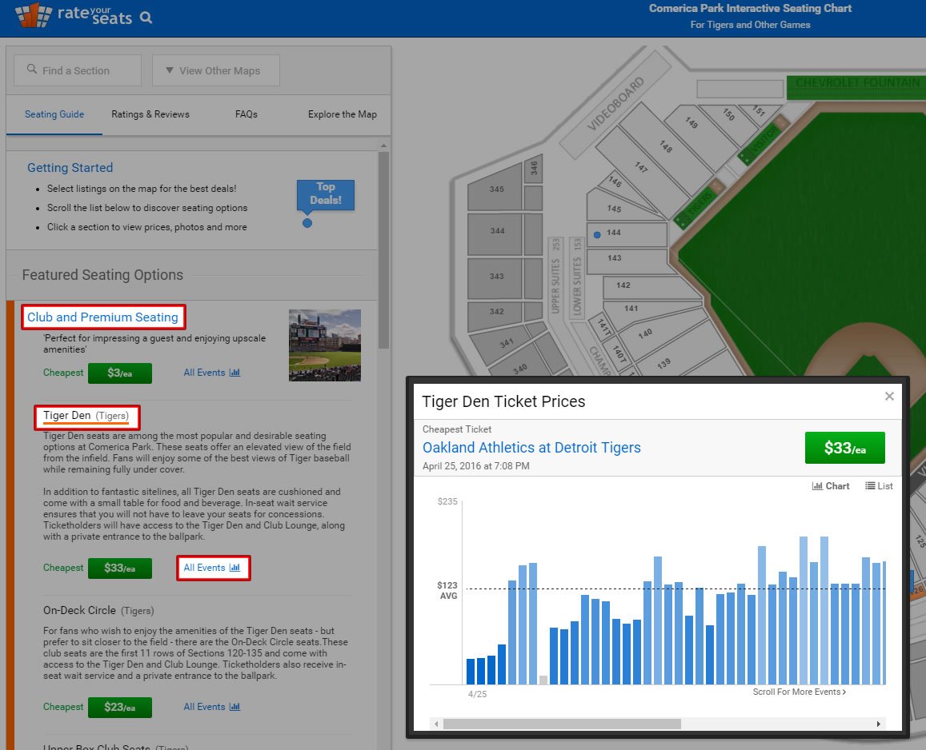Click the RateYourSeats logo

(x=73, y=15)
